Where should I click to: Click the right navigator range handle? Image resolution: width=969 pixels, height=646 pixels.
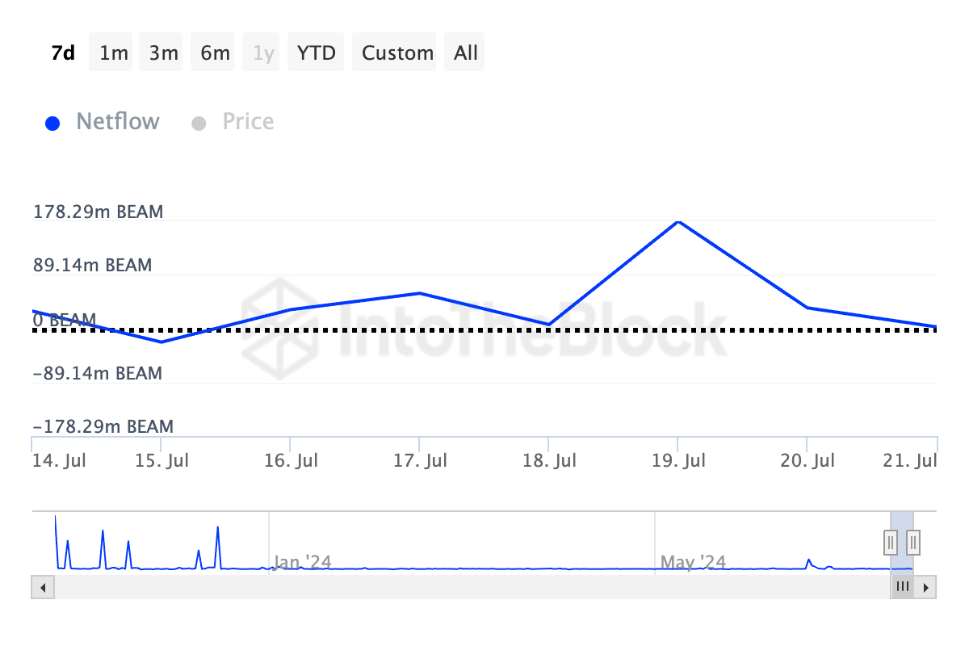(x=913, y=540)
